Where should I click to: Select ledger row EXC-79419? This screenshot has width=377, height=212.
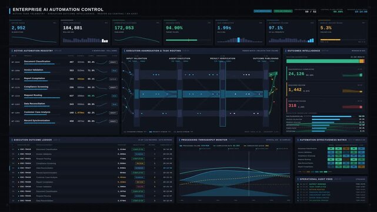click(92, 154)
